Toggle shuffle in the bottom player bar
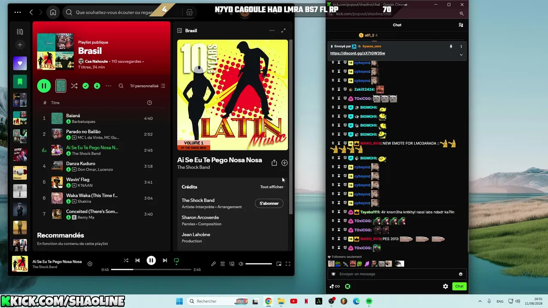Image resolution: width=548 pixels, height=308 pixels. [126, 260]
